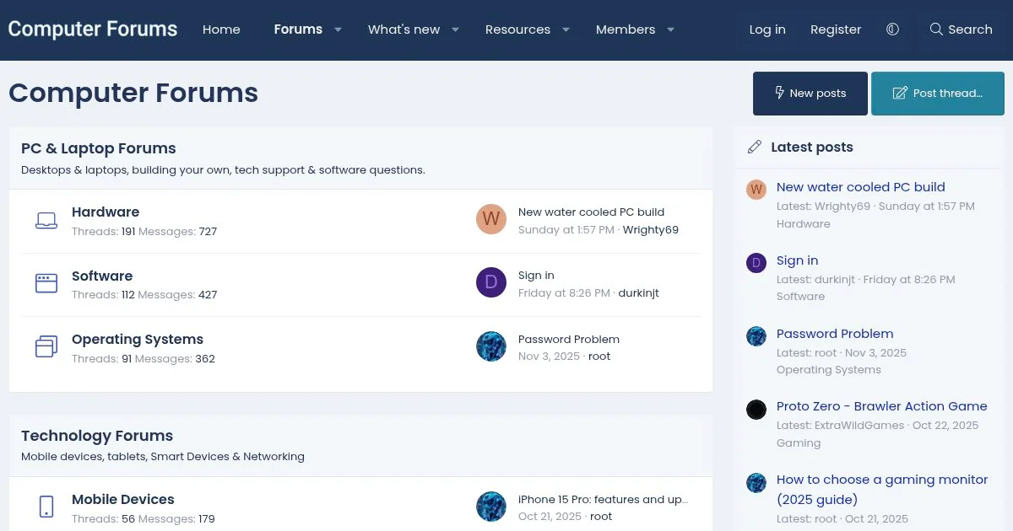Click the black Proto Zero poster avatar
The width and height of the screenshot is (1013, 531).
click(756, 410)
